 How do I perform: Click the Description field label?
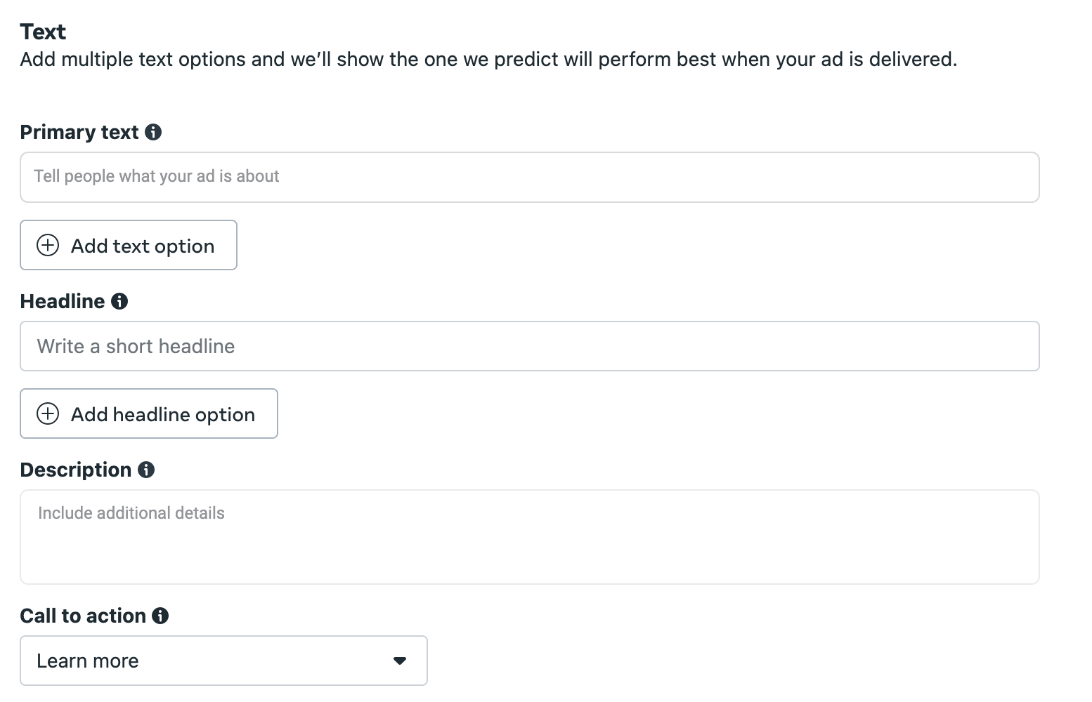(76, 470)
